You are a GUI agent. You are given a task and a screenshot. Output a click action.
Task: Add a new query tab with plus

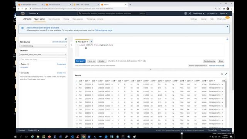tap(91, 42)
